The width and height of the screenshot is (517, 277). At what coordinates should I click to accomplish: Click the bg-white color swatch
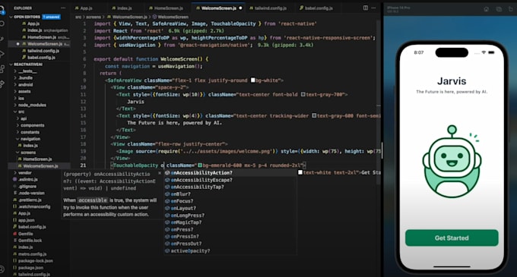pos(253,80)
